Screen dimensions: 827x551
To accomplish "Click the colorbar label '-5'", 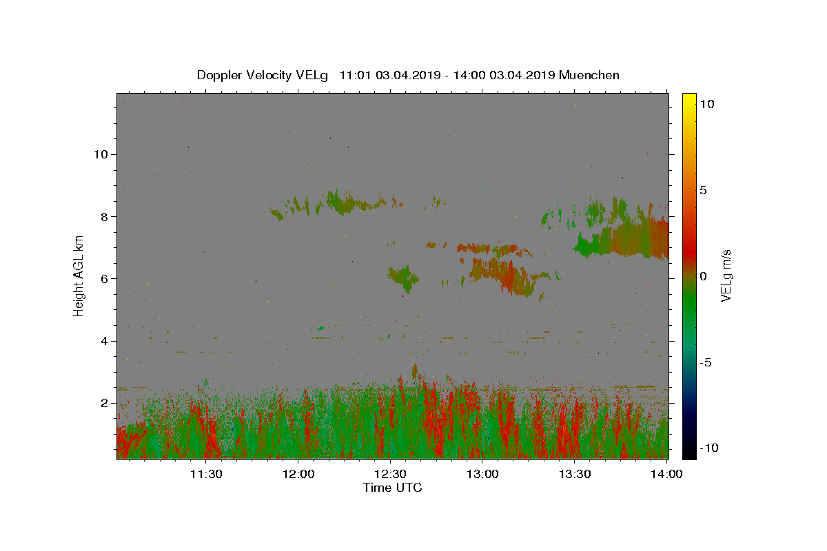I will 706,362.
